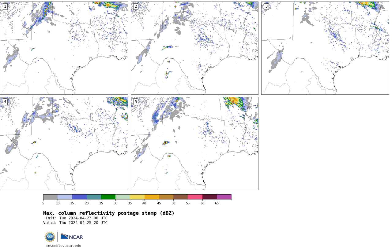Screen dimensions: 392x249
Task: Click the Max. column reflectivity title text
Action: [109, 213]
